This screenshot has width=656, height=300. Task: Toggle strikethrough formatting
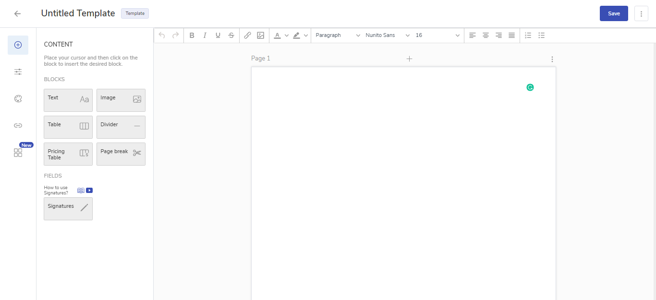click(x=231, y=36)
